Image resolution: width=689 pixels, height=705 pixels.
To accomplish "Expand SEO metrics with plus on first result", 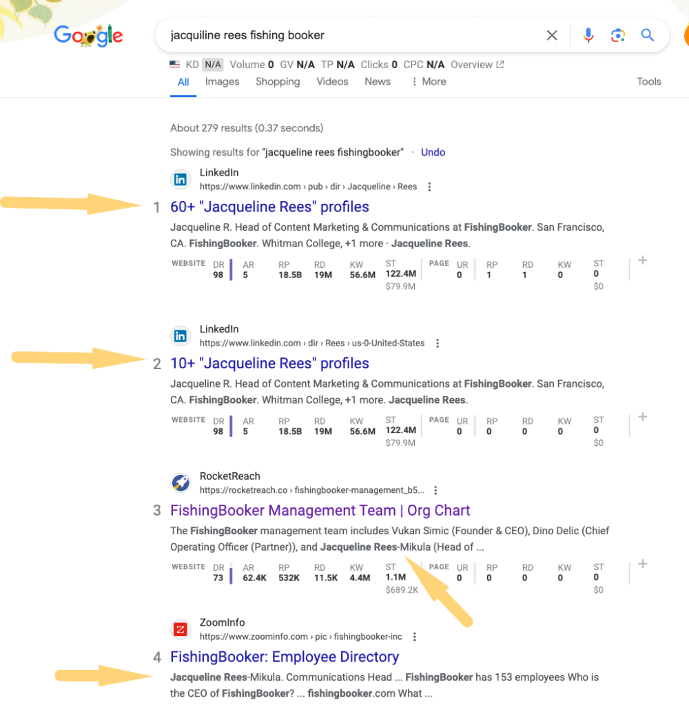I will click(642, 260).
